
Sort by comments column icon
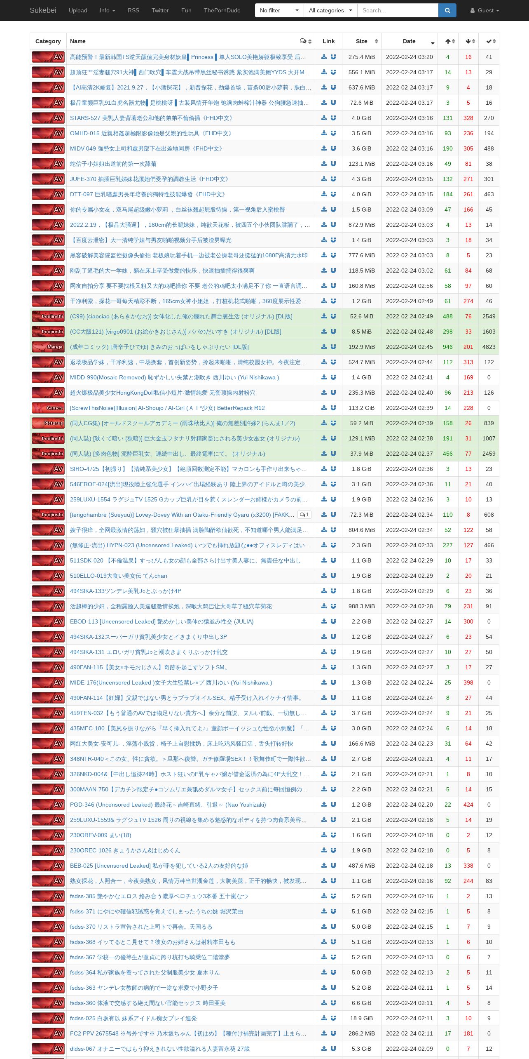point(306,41)
